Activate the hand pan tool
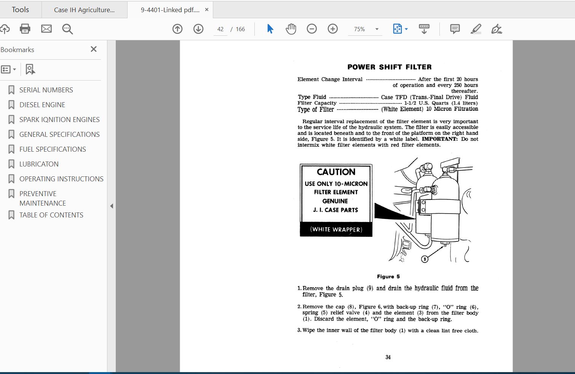This screenshot has width=575, height=374. point(291,29)
